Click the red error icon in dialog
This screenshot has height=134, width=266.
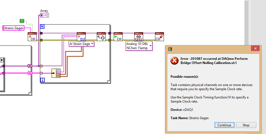coord(174,61)
